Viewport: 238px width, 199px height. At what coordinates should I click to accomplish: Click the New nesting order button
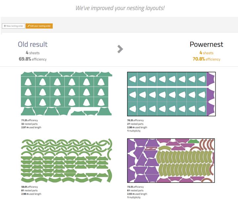pos(14,26)
